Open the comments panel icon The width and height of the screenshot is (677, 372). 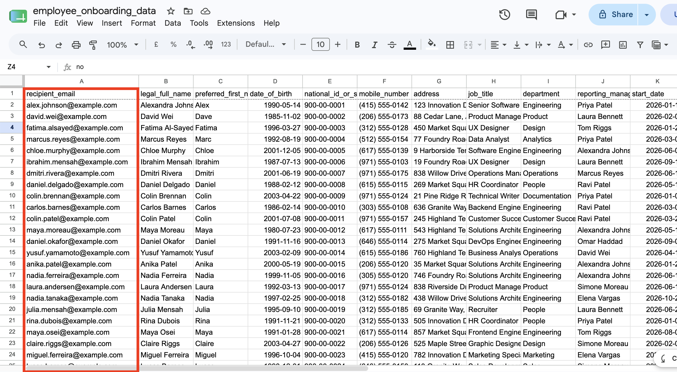[532, 15]
